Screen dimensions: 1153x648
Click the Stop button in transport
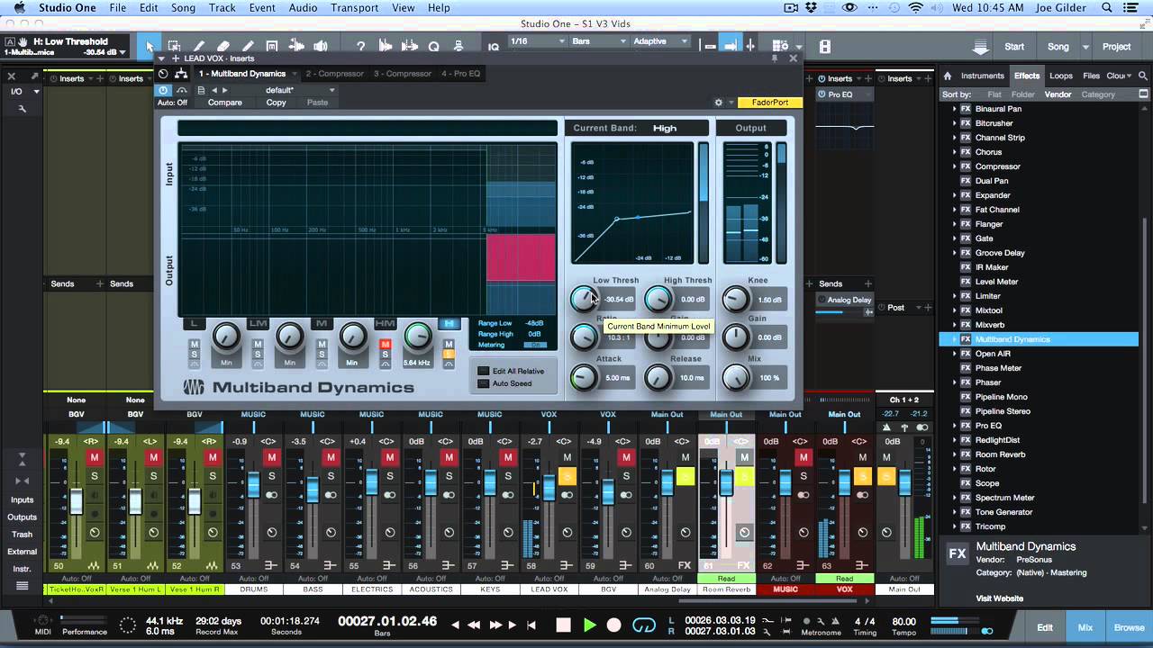pyautogui.click(x=564, y=625)
